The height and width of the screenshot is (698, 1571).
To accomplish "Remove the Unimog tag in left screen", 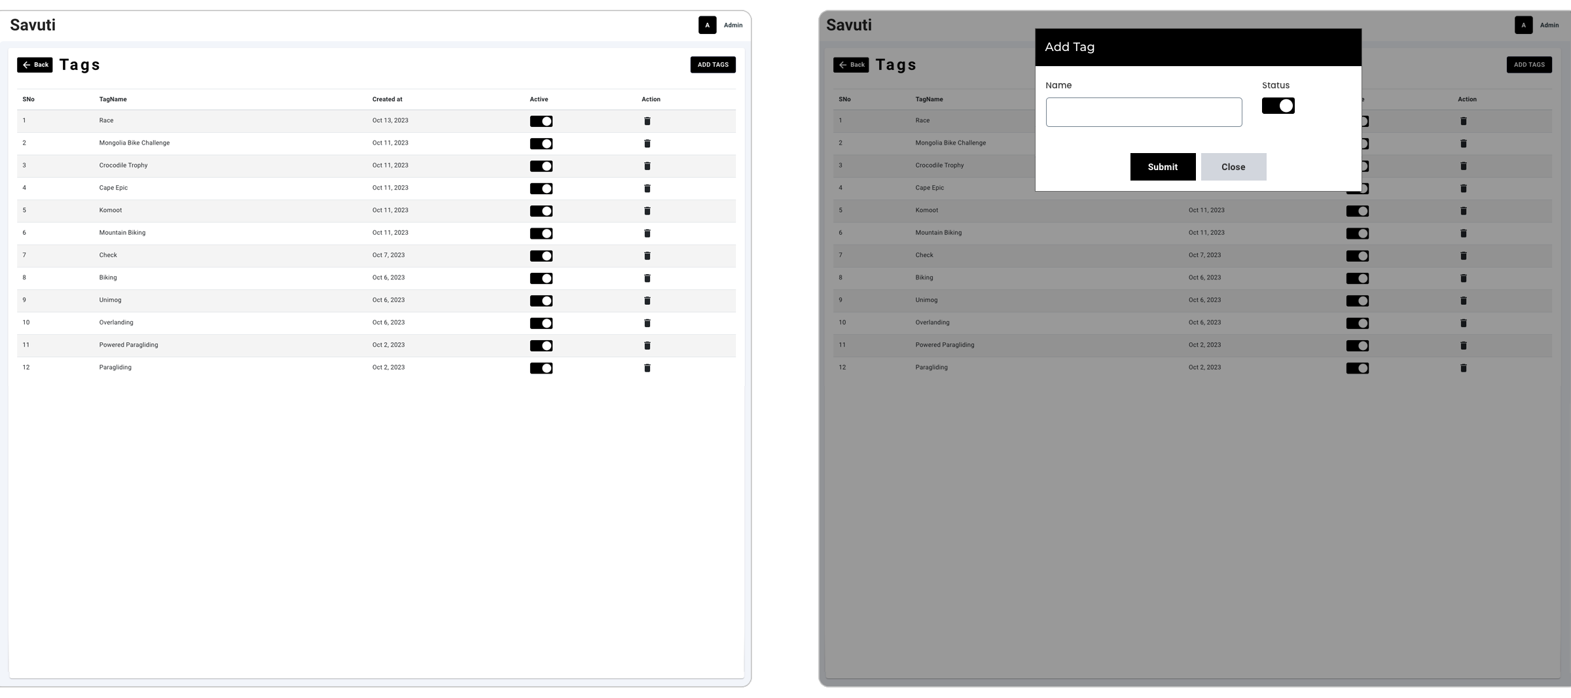I will pyautogui.click(x=647, y=301).
